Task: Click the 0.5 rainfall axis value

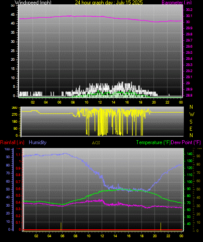Action: coord(18,195)
